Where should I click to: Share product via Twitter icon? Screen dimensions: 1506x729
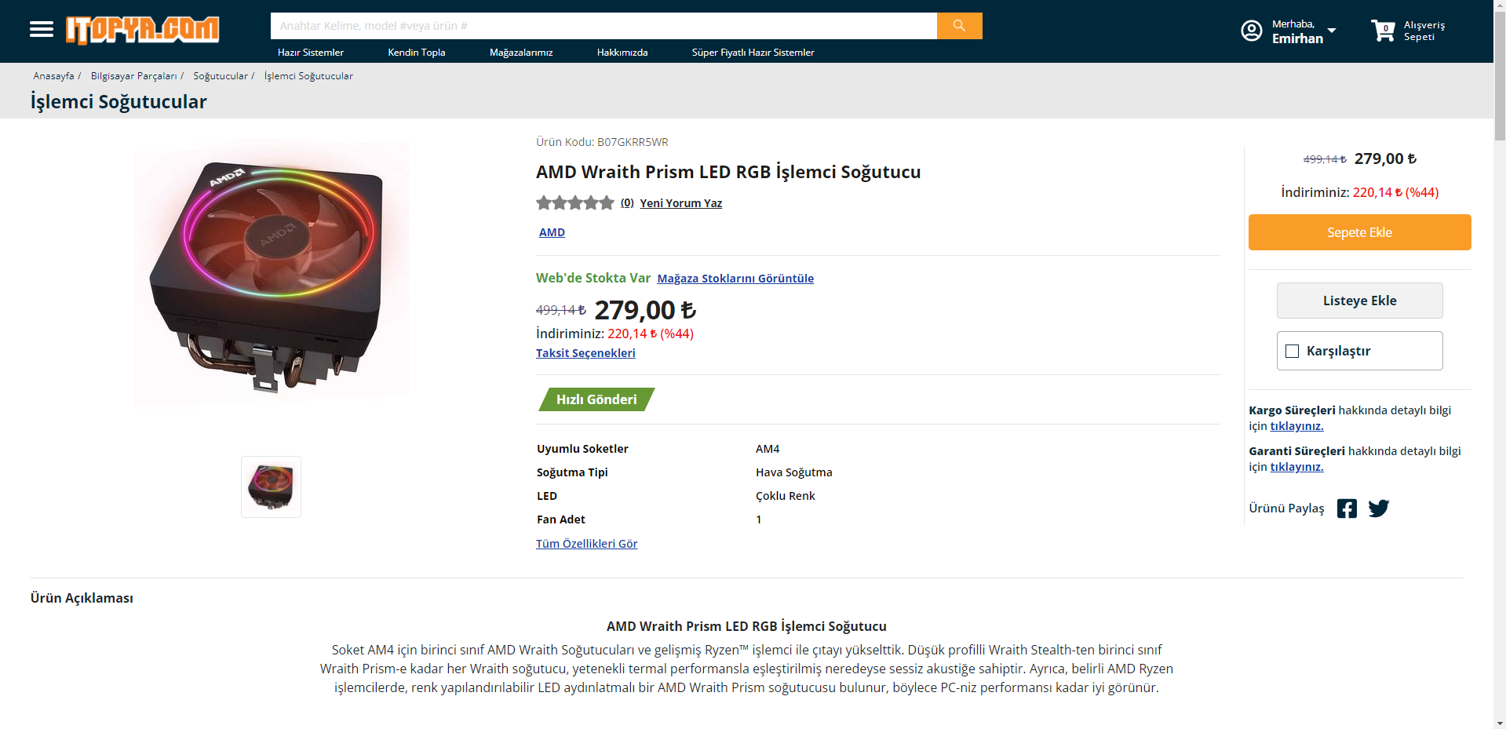[x=1378, y=508]
